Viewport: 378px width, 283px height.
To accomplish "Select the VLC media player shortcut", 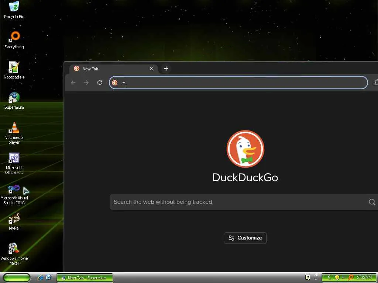I will click(14, 133).
